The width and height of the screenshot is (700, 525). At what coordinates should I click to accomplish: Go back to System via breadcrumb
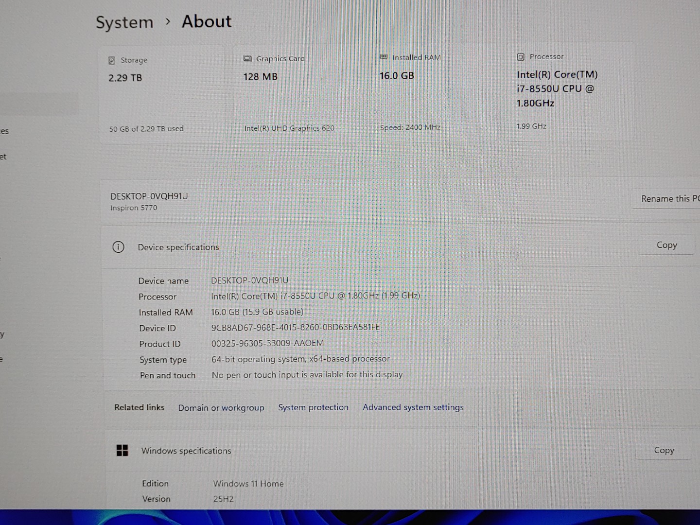124,22
